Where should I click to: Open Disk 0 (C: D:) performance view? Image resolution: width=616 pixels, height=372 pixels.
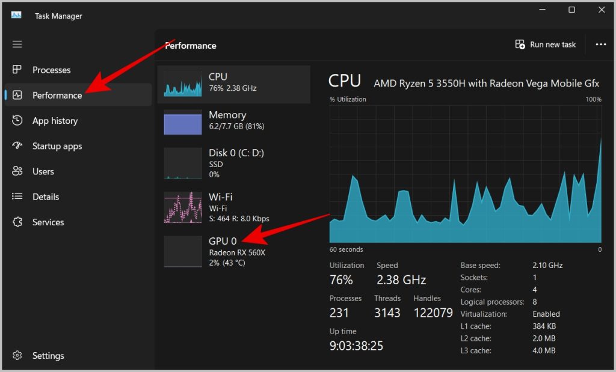pos(233,163)
